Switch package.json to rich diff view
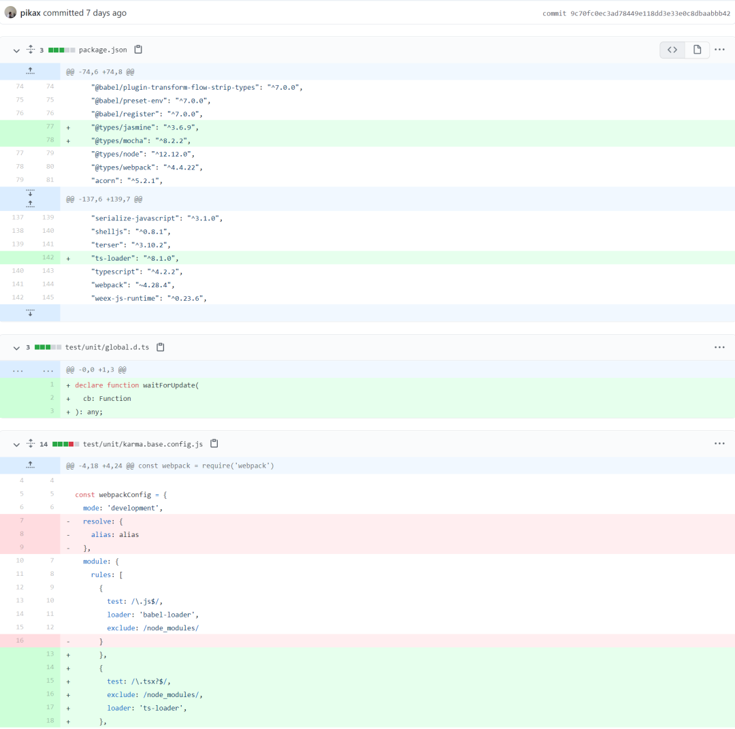The image size is (735, 729). [x=697, y=50]
